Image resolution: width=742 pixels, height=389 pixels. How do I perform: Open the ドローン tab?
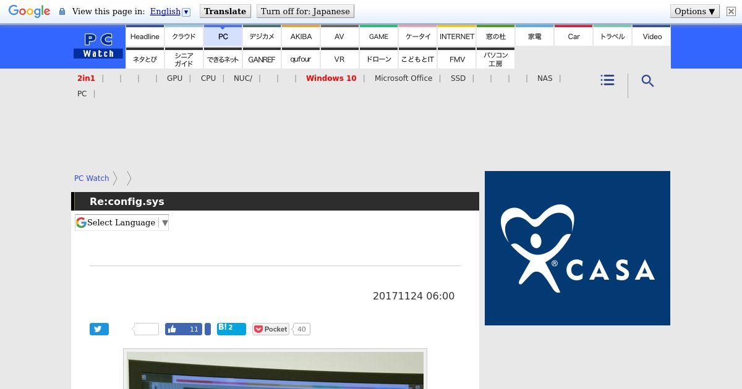tap(378, 59)
